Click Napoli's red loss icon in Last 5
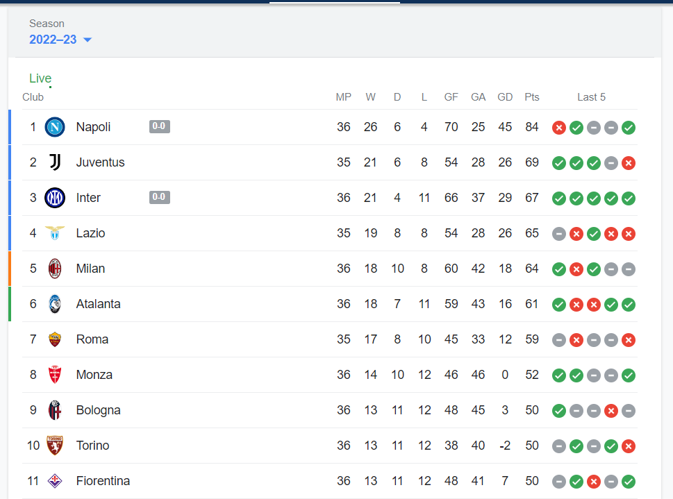673x499 pixels. click(x=558, y=128)
